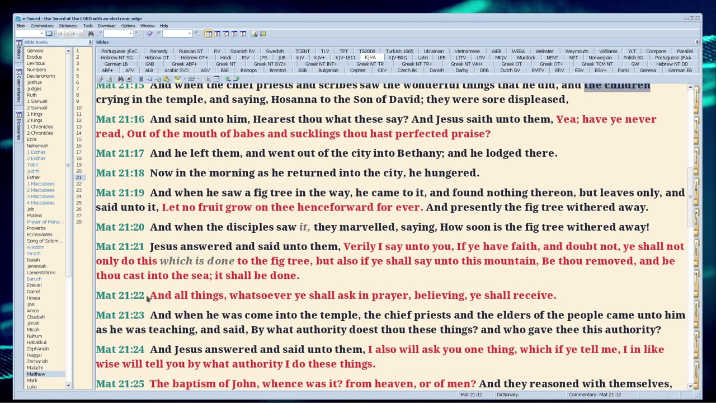The height and width of the screenshot is (403, 716).
Task: Switch to the Compare tab
Action: [656, 51]
